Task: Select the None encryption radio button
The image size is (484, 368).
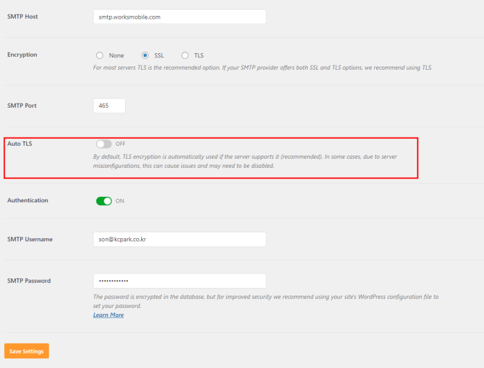Action: pyautogui.click(x=100, y=55)
